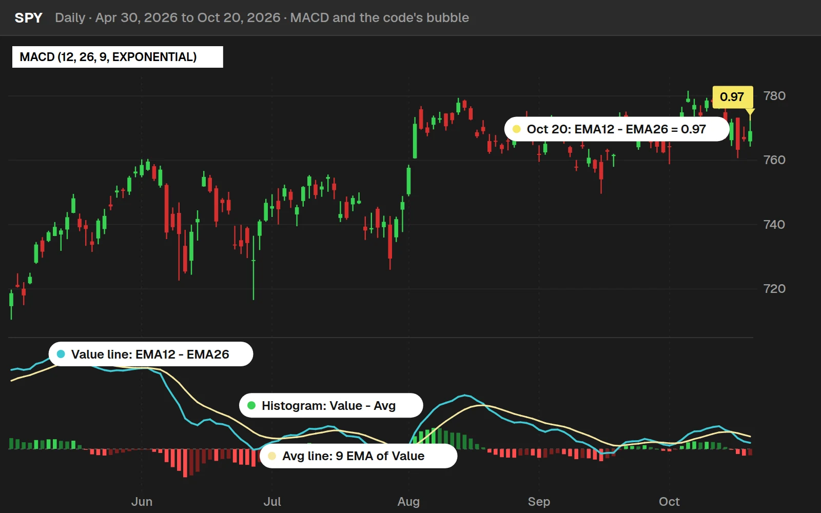
Task: Click the date range text in header
Action: [x=188, y=17]
